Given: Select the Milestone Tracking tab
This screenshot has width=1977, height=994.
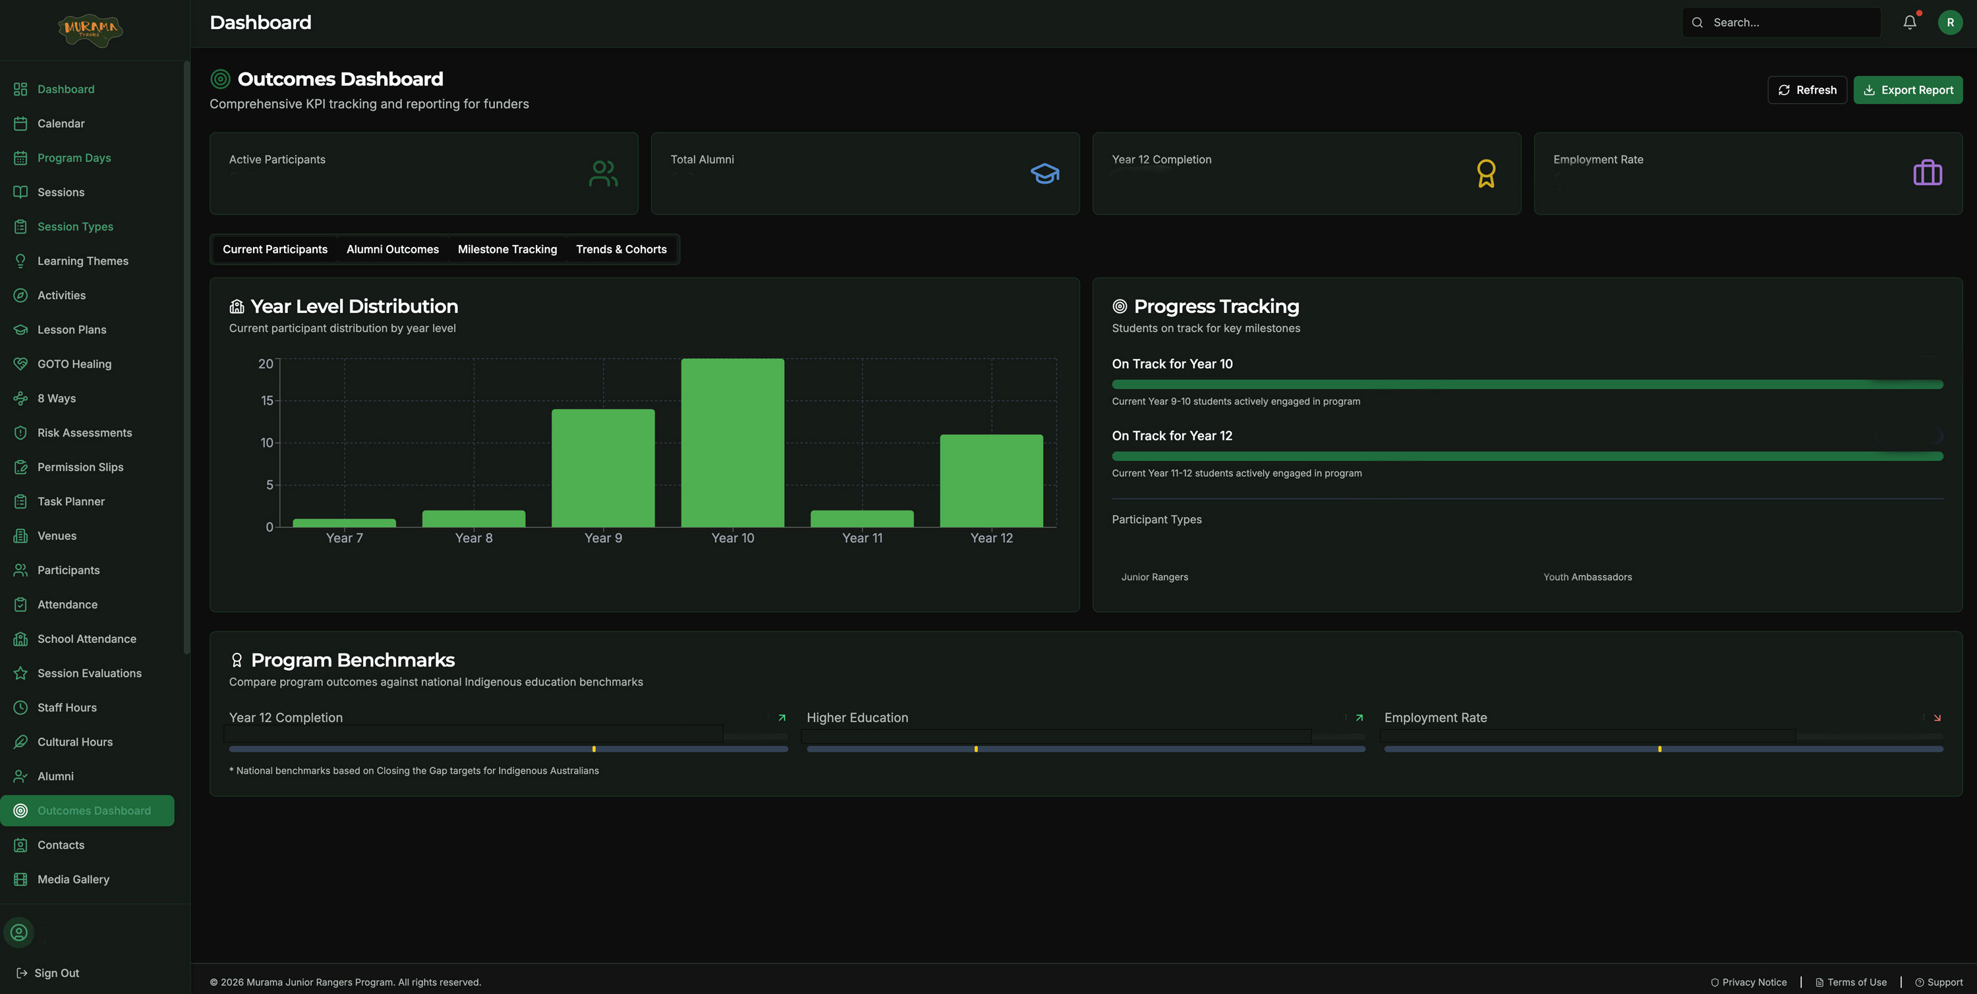Looking at the screenshot, I should 507,248.
